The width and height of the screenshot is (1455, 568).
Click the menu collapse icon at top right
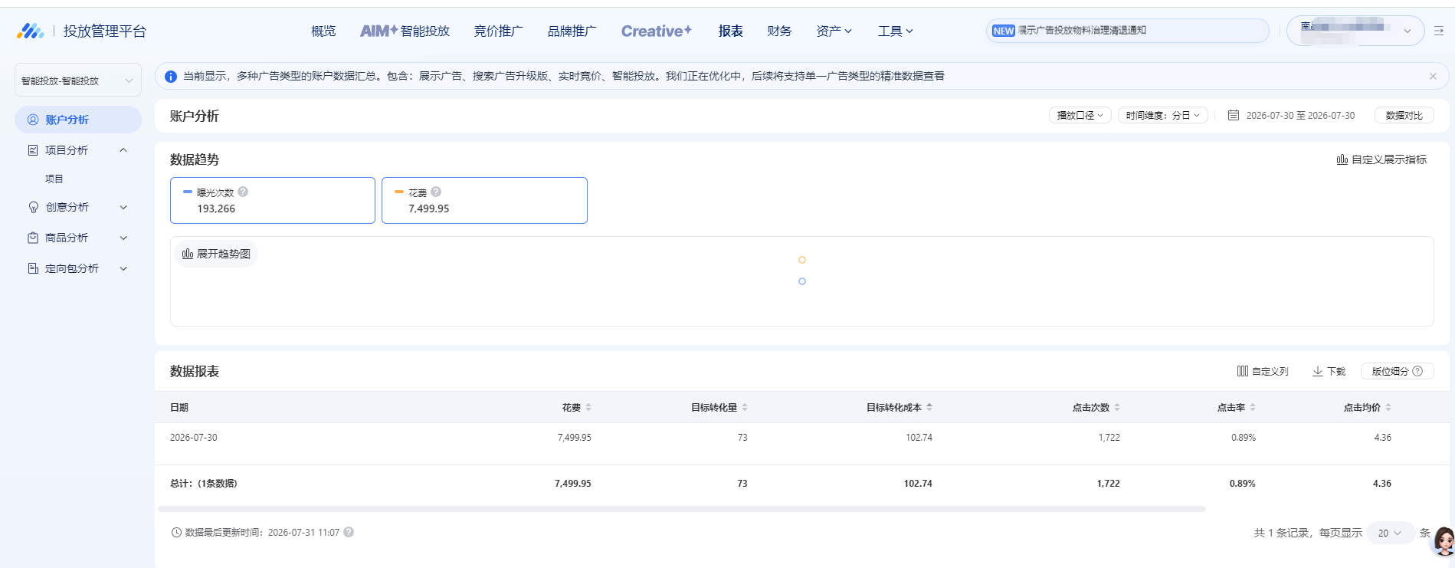1439,31
